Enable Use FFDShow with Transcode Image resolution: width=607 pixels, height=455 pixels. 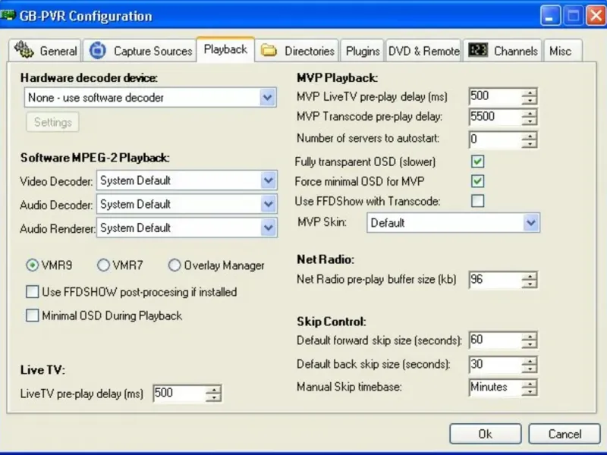477,201
